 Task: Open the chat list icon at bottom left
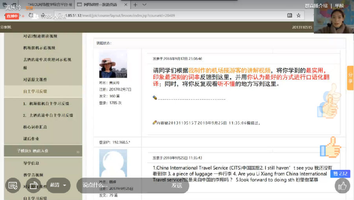tap(13, 185)
